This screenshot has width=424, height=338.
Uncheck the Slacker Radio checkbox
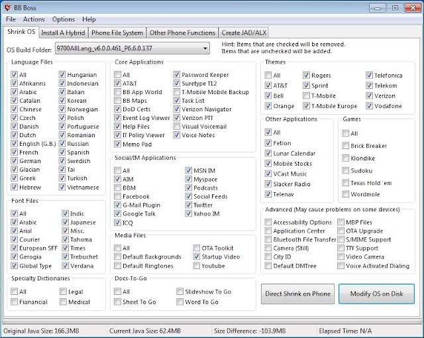pos(268,184)
